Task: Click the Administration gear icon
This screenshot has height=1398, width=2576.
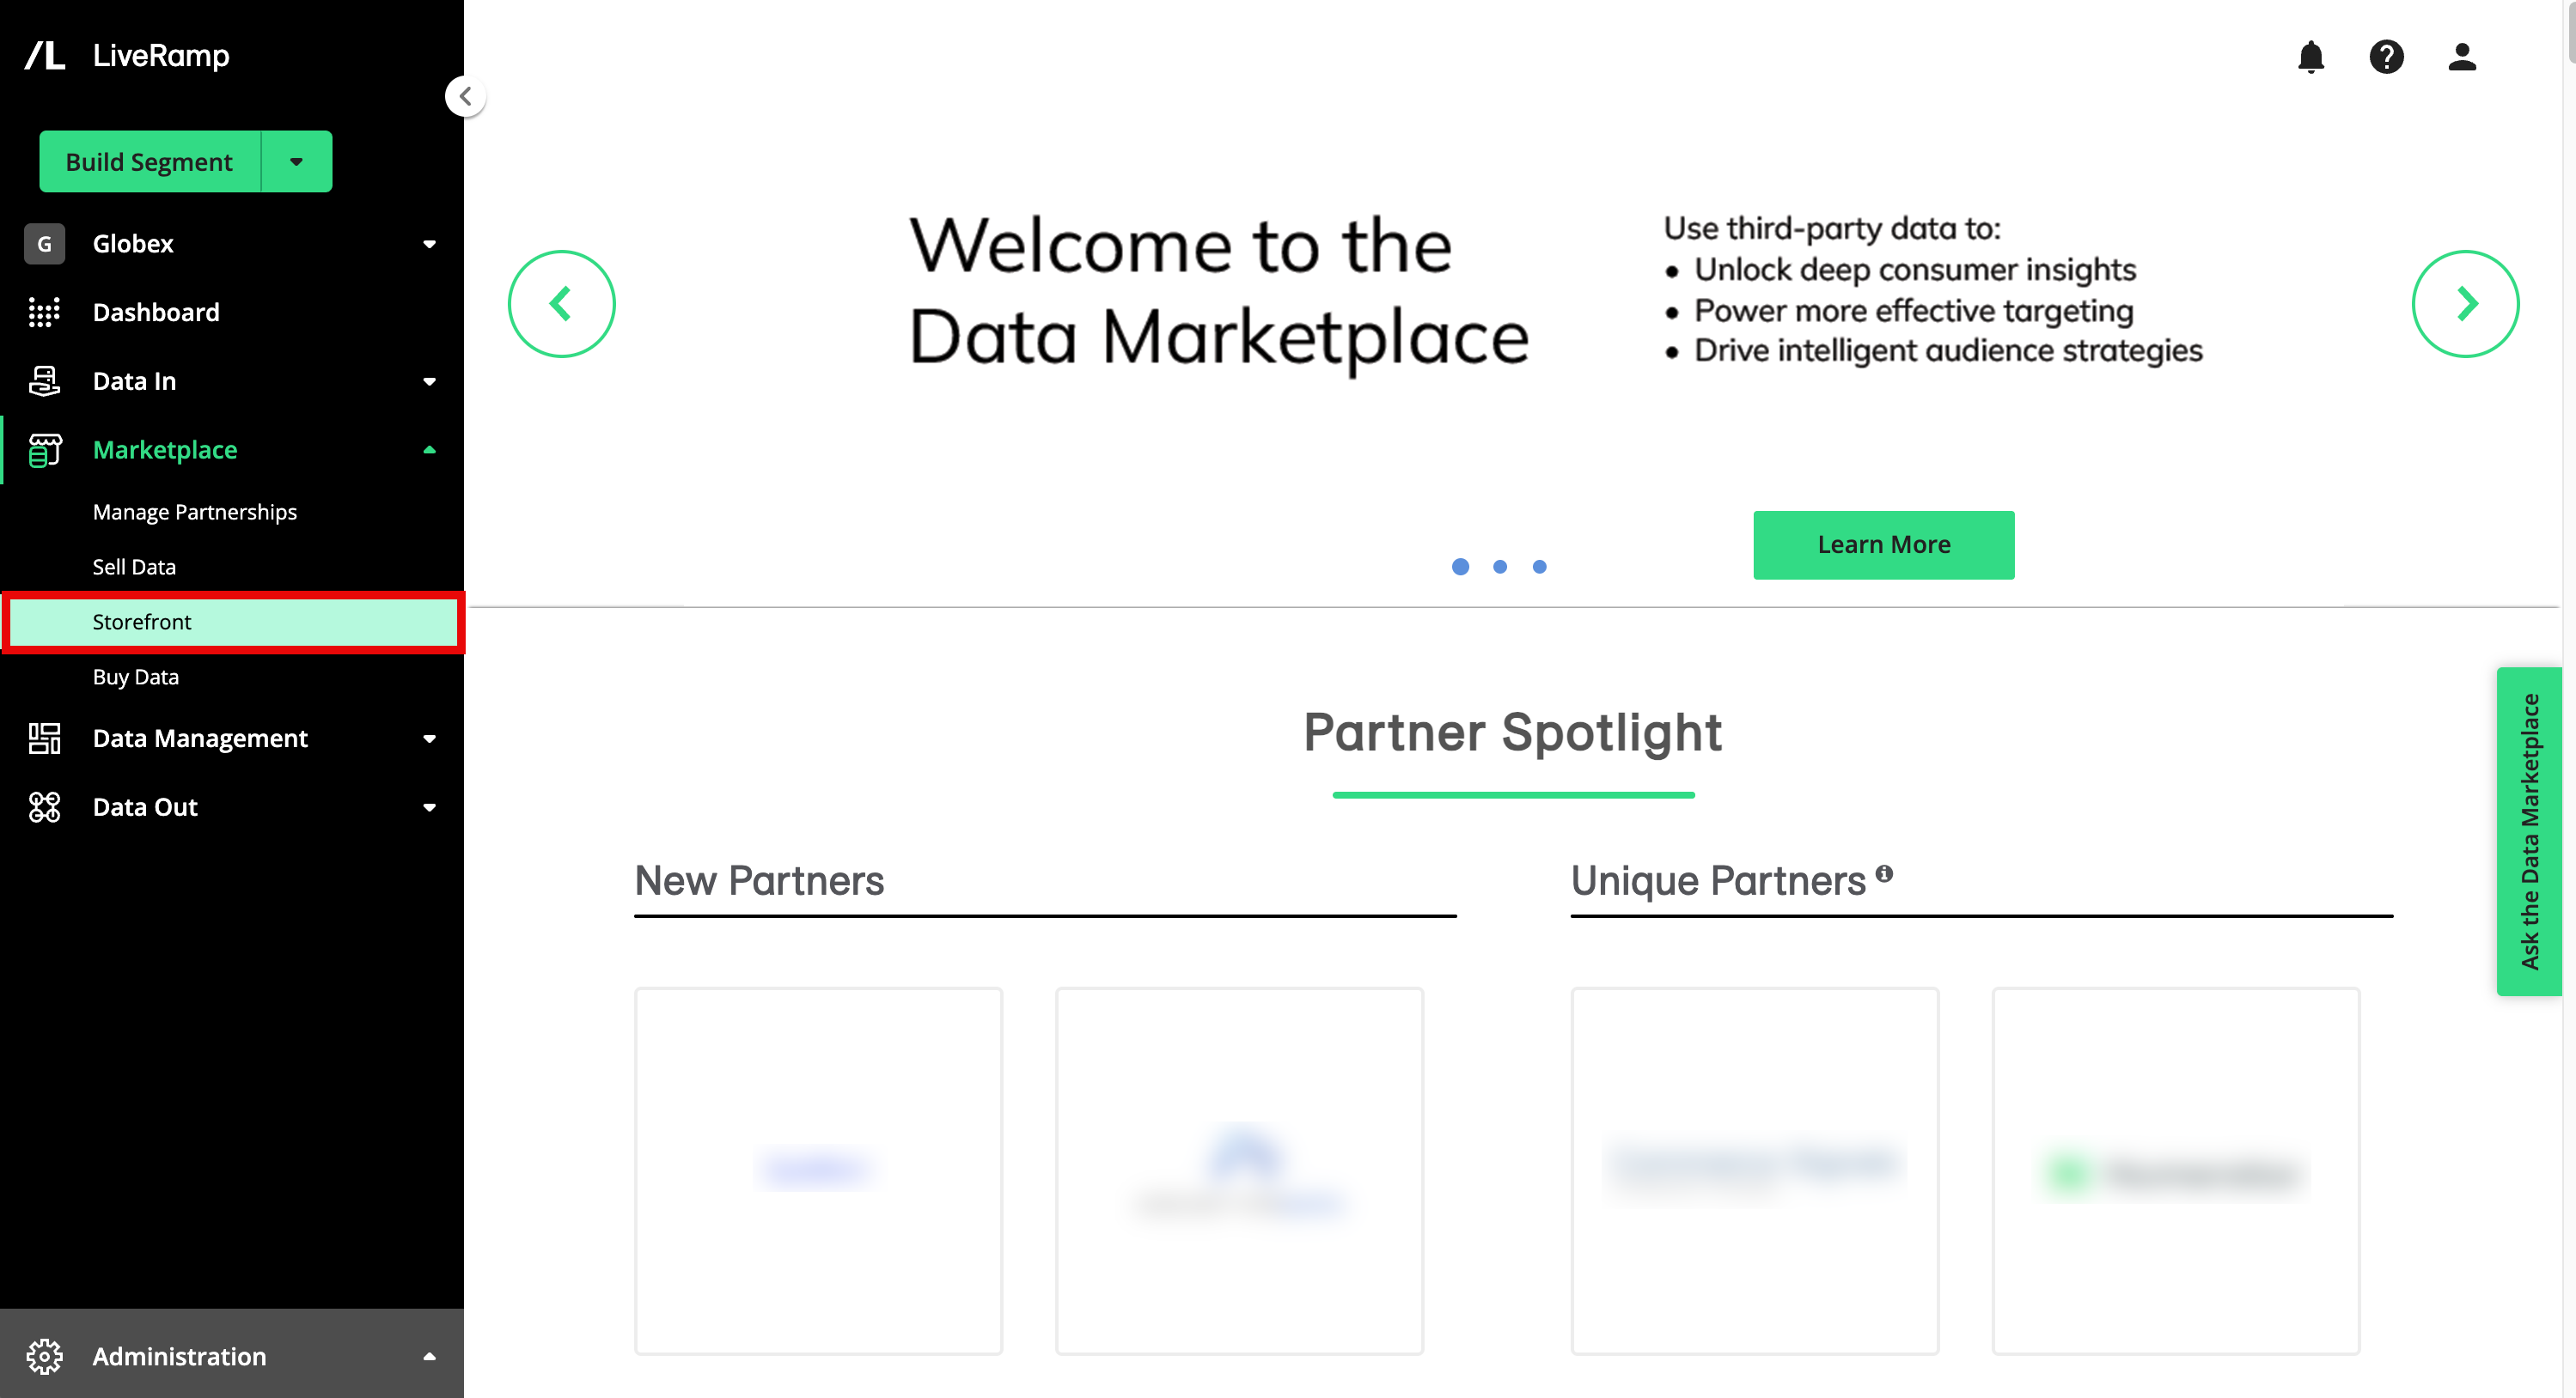Action: (x=44, y=1356)
